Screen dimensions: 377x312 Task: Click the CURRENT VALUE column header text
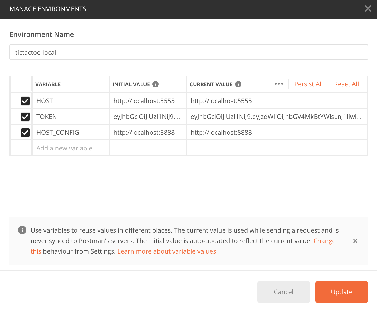tap(211, 84)
